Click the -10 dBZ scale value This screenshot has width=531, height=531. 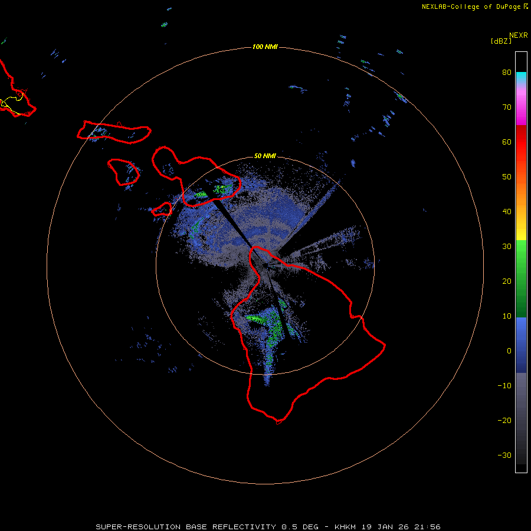[x=504, y=385]
